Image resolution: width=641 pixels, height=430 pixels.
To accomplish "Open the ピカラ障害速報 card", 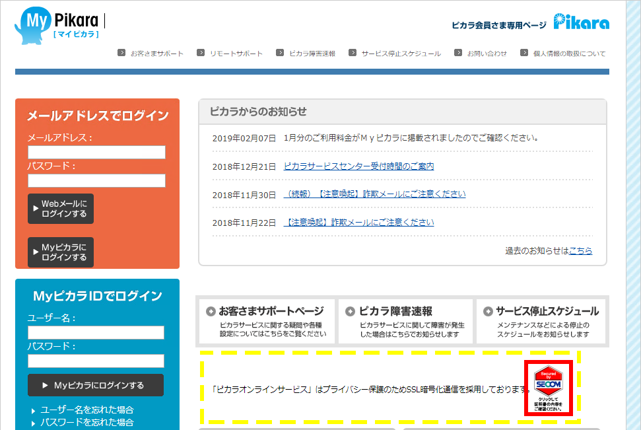I will point(405,321).
